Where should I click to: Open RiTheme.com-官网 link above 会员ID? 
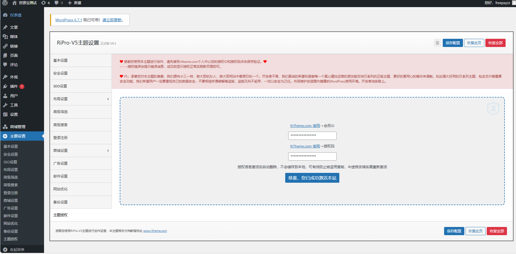[x=305, y=126]
